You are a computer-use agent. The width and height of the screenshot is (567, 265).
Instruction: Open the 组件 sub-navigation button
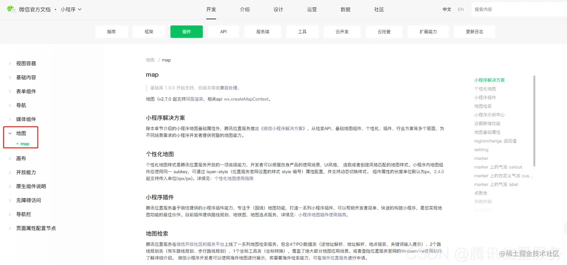point(186,32)
